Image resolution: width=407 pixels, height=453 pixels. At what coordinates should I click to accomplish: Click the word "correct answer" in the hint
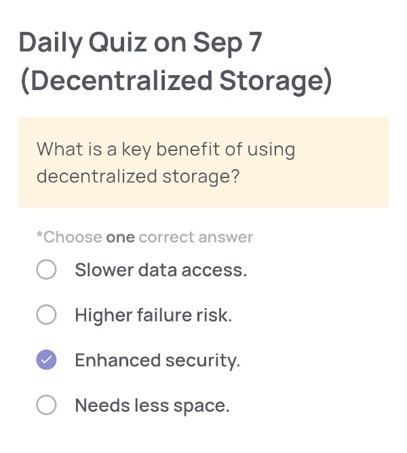tap(195, 237)
